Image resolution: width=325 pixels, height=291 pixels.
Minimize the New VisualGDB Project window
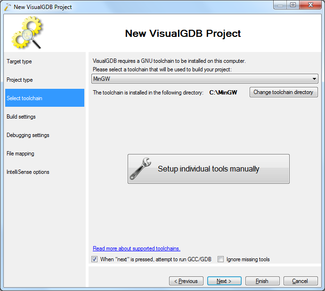(x=280, y=5)
